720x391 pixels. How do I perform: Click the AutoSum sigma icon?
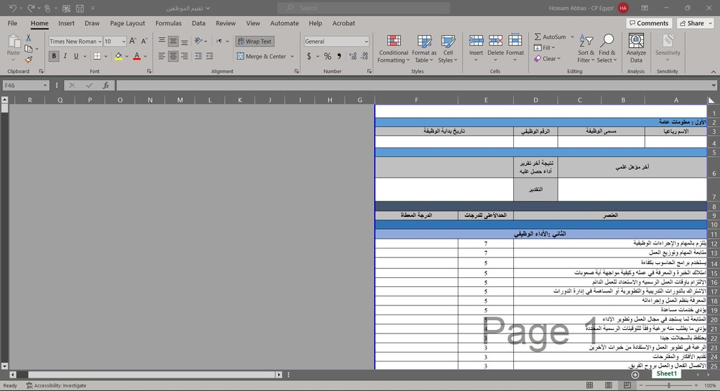(x=538, y=37)
